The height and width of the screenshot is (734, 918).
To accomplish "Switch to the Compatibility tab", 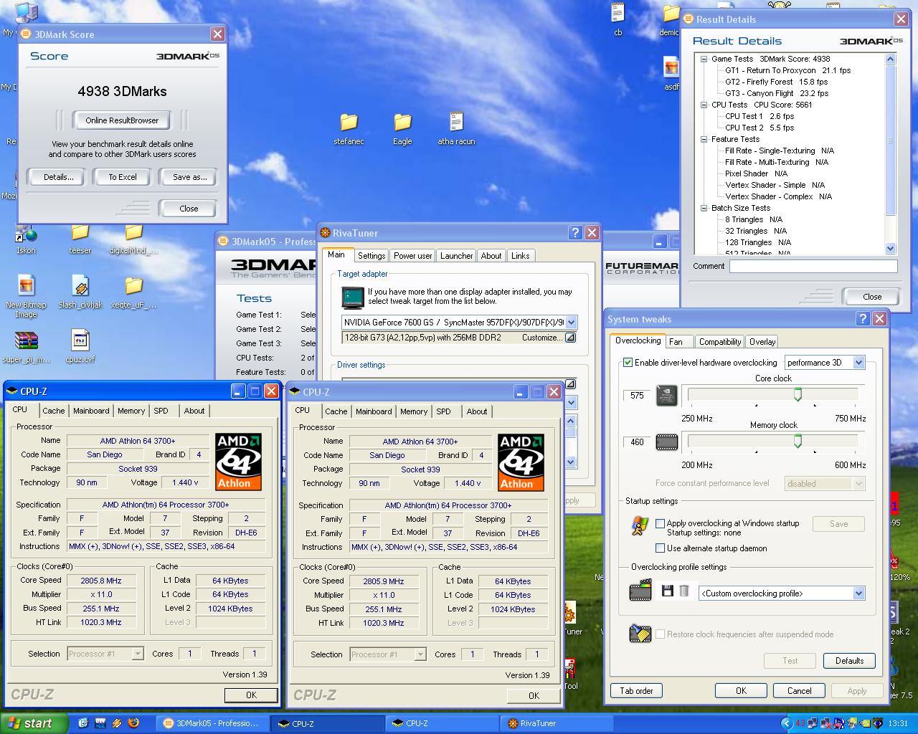I will point(719,342).
